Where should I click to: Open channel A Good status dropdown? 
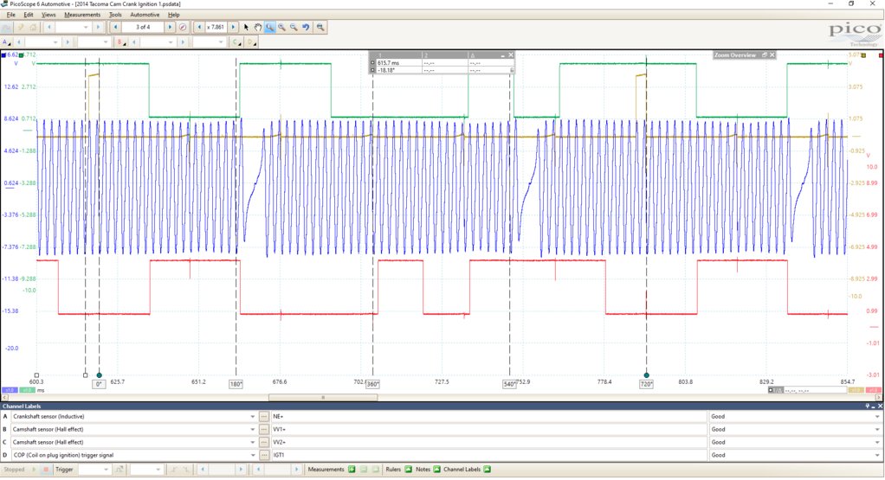pyautogui.click(x=877, y=417)
